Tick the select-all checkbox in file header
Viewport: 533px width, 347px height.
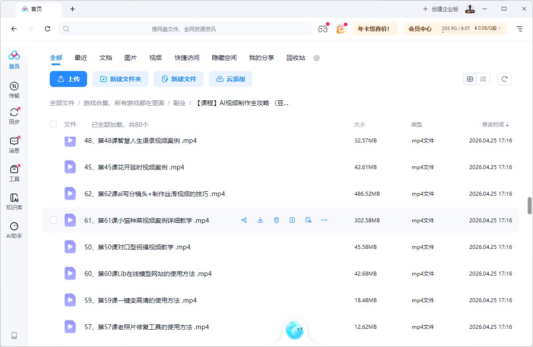(53, 125)
